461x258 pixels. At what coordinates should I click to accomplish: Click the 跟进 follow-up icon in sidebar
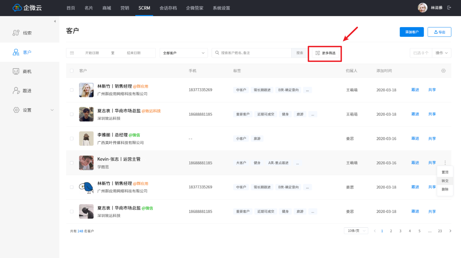pos(16,91)
